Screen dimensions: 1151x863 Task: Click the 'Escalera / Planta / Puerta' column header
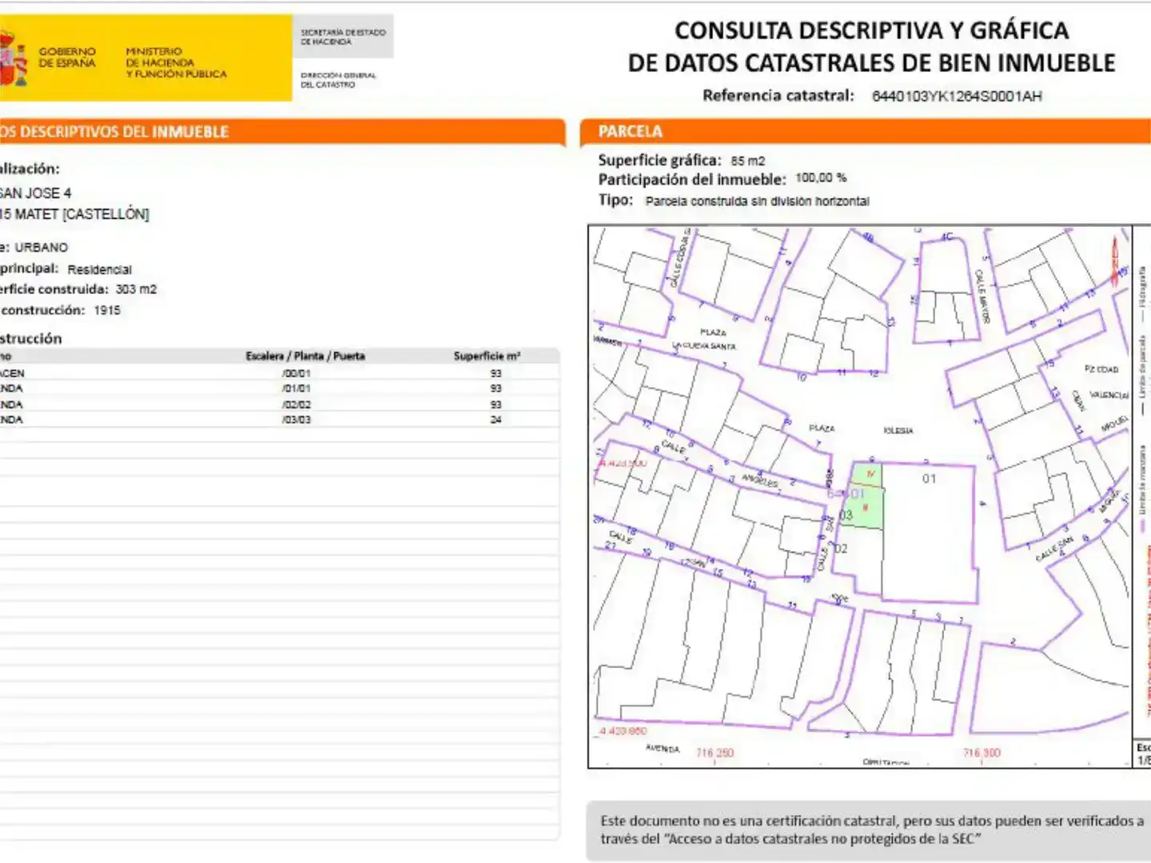click(x=305, y=356)
